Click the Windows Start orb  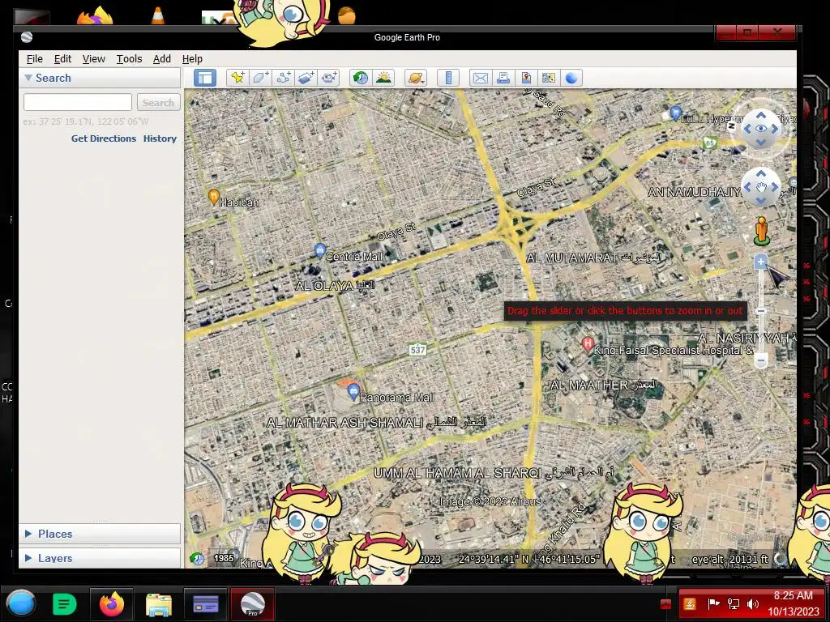[x=21, y=603]
